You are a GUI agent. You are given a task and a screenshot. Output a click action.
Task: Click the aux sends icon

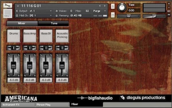(169, 11)
